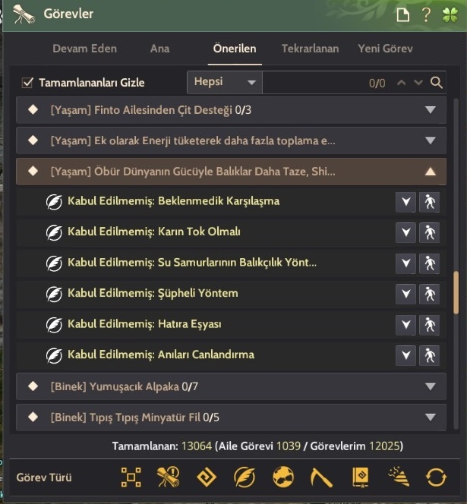Open the Hepsi dropdown

[x=225, y=82]
